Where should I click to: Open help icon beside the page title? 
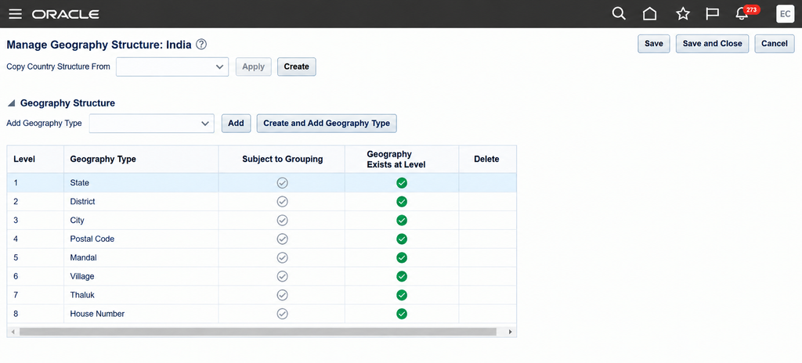[201, 45]
